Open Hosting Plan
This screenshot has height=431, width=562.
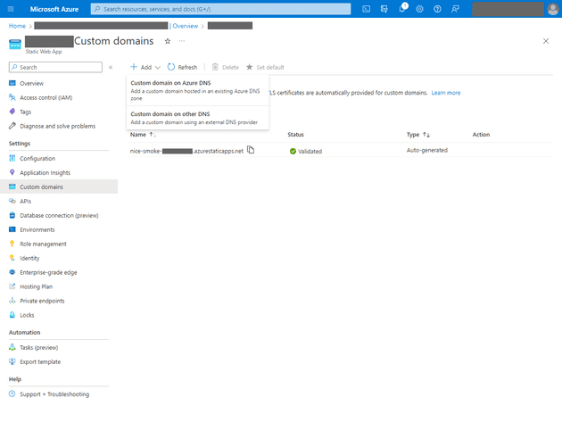pyautogui.click(x=36, y=286)
